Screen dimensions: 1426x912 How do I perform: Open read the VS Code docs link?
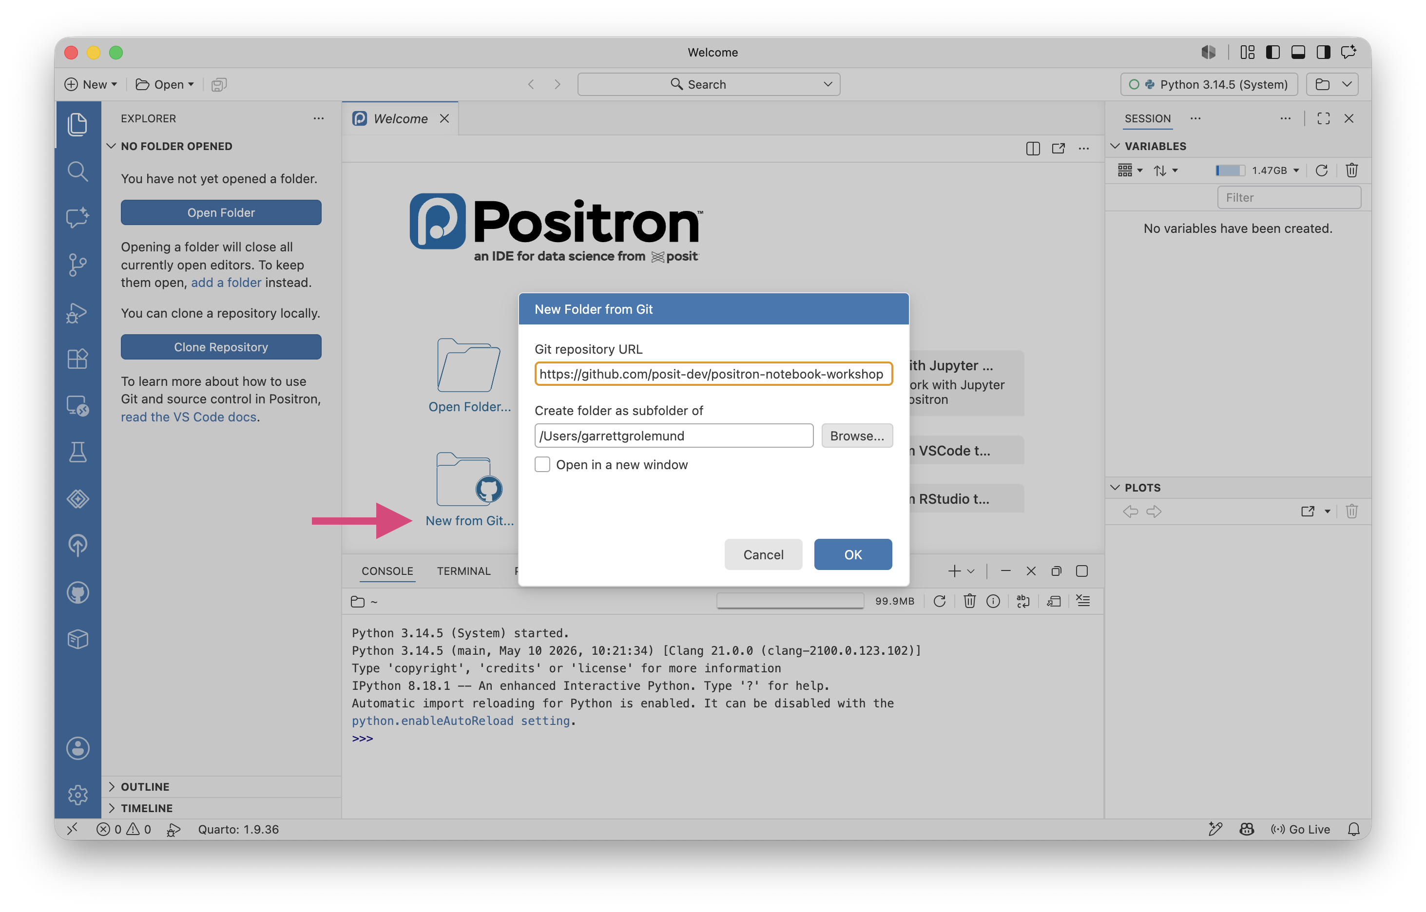[x=189, y=417]
